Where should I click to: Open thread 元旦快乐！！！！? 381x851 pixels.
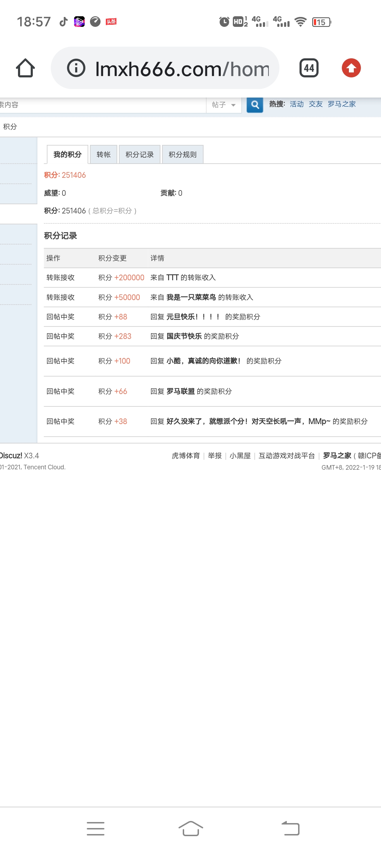pyautogui.click(x=193, y=317)
